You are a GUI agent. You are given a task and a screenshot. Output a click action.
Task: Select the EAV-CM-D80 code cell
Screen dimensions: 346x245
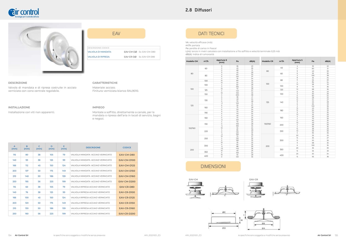coord(127,155)
